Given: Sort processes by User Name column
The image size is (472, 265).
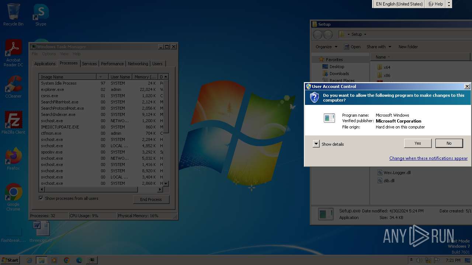Looking at the screenshot, I should pyautogui.click(x=120, y=77).
